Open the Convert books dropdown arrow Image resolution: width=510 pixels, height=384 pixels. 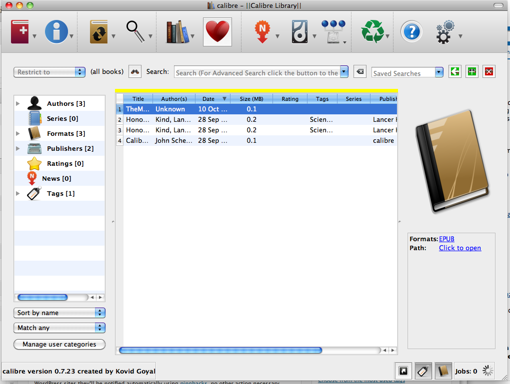point(113,36)
